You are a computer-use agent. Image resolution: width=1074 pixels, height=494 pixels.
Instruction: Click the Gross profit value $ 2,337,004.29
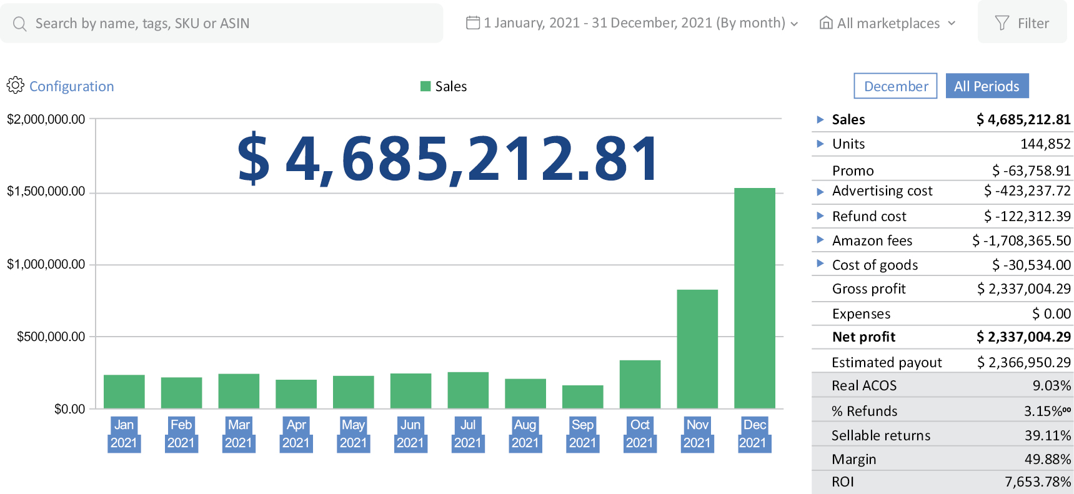pos(1024,289)
